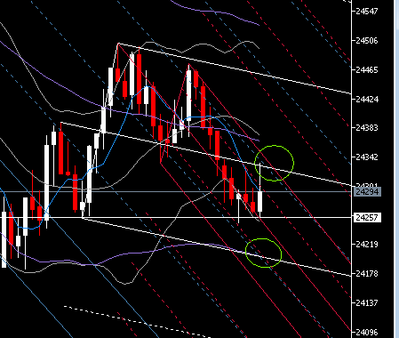This screenshot has height=338, width=399.
Task: Click the 24219 price axis label
Action: pos(367,245)
